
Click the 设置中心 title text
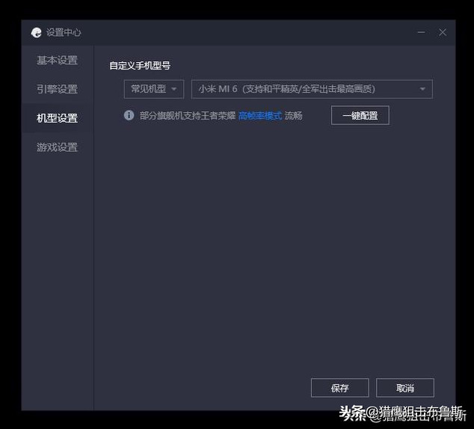64,32
